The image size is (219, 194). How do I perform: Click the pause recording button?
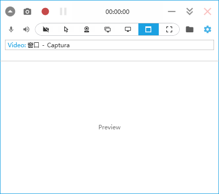pyautogui.click(x=63, y=11)
